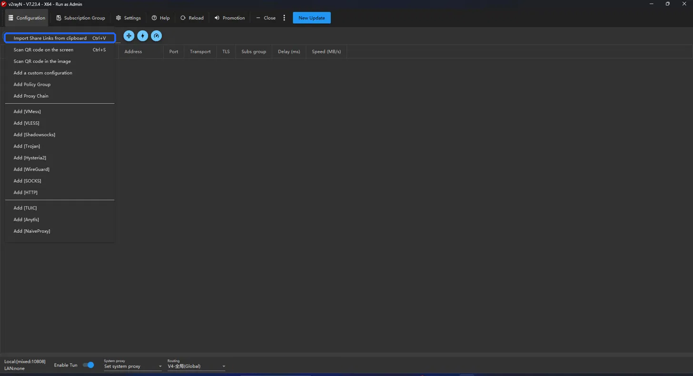Viewport: 693px width, 376px height.
Task: Select Add [Anytls] entry
Action: (x=59, y=219)
